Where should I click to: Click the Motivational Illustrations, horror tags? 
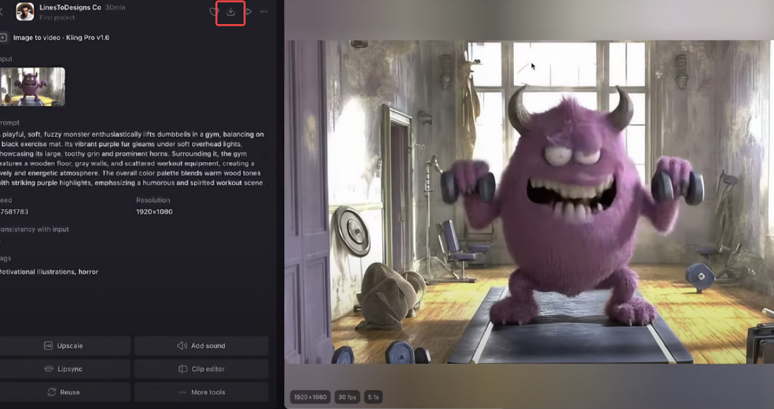[x=49, y=272]
